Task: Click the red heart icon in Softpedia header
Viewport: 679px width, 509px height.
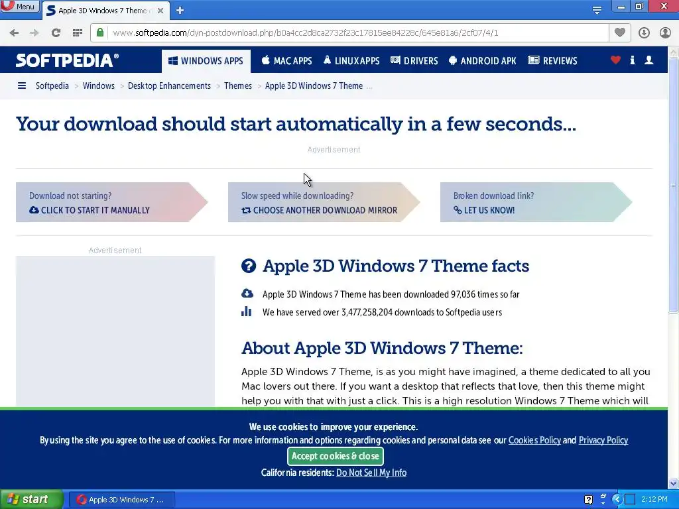Action: pos(615,60)
